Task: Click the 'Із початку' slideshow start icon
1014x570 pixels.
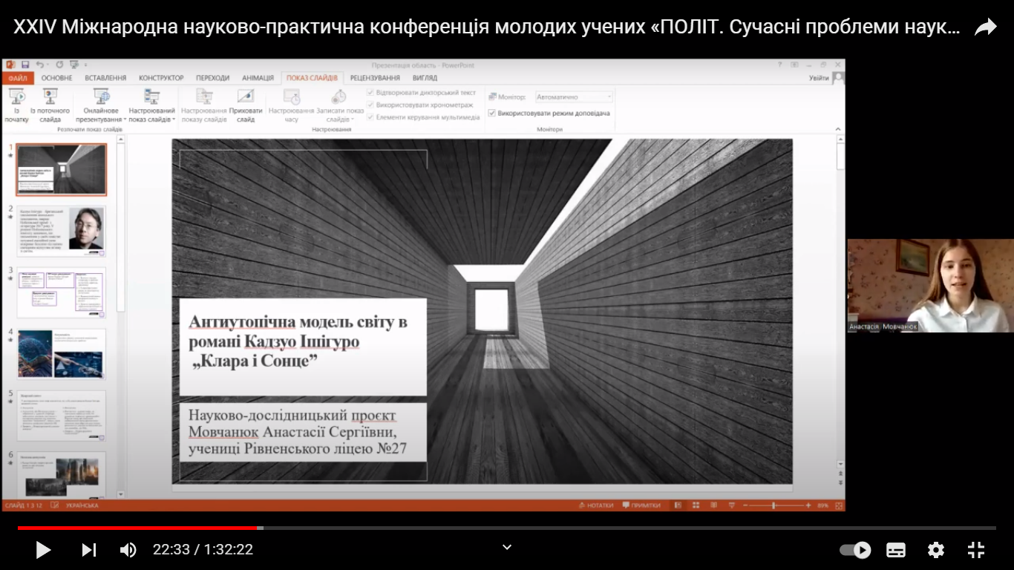Action: [16, 97]
